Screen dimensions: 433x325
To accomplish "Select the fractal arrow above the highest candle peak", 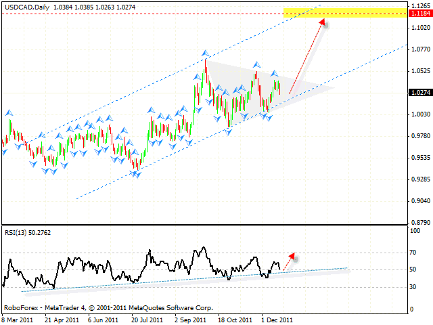I will [205, 52].
